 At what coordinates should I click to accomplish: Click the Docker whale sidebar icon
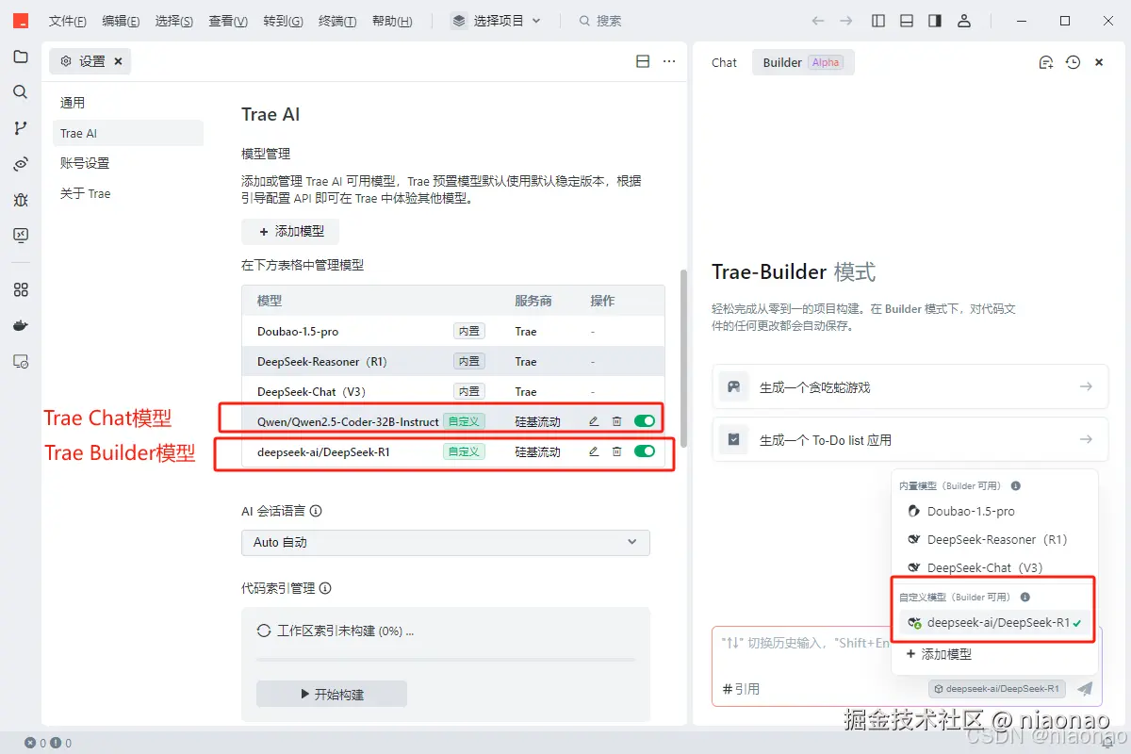(21, 325)
